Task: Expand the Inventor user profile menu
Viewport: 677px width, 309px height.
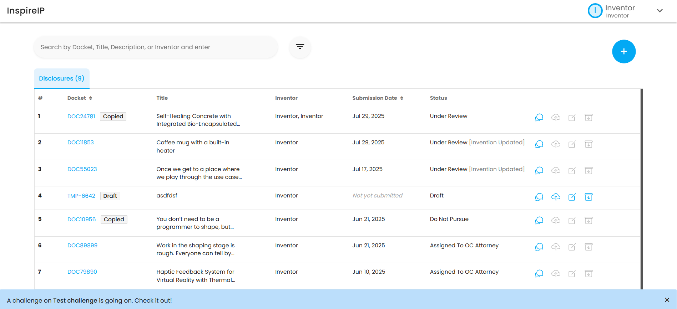Action: click(660, 11)
